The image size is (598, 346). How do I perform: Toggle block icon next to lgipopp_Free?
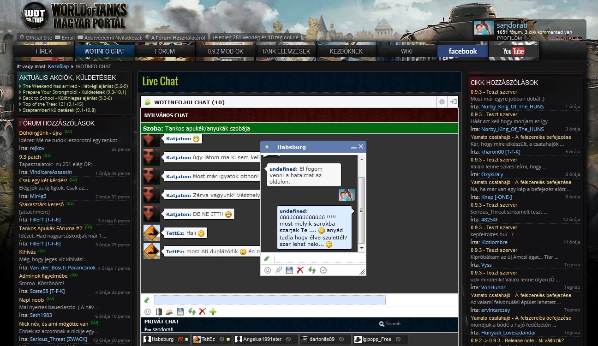[398, 340]
